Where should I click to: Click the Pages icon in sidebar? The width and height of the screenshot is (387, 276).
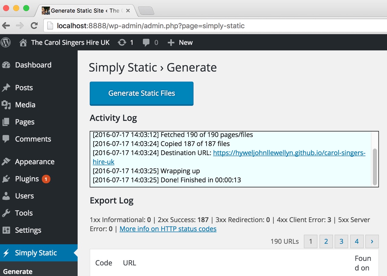6,122
